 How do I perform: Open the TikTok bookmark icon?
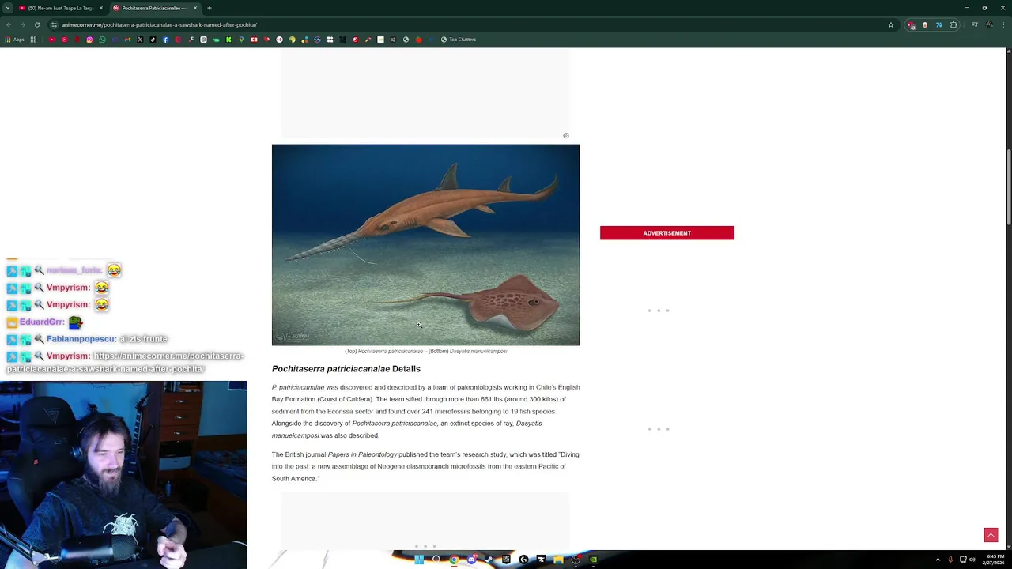pos(153,40)
